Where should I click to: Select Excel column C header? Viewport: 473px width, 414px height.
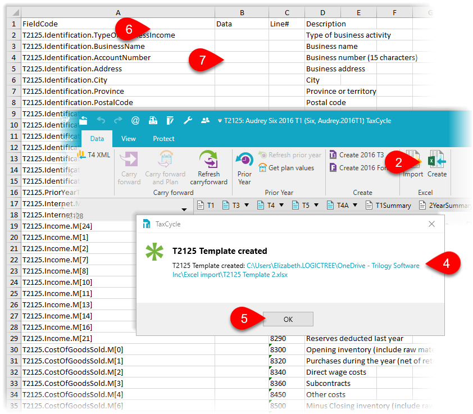[x=287, y=13]
